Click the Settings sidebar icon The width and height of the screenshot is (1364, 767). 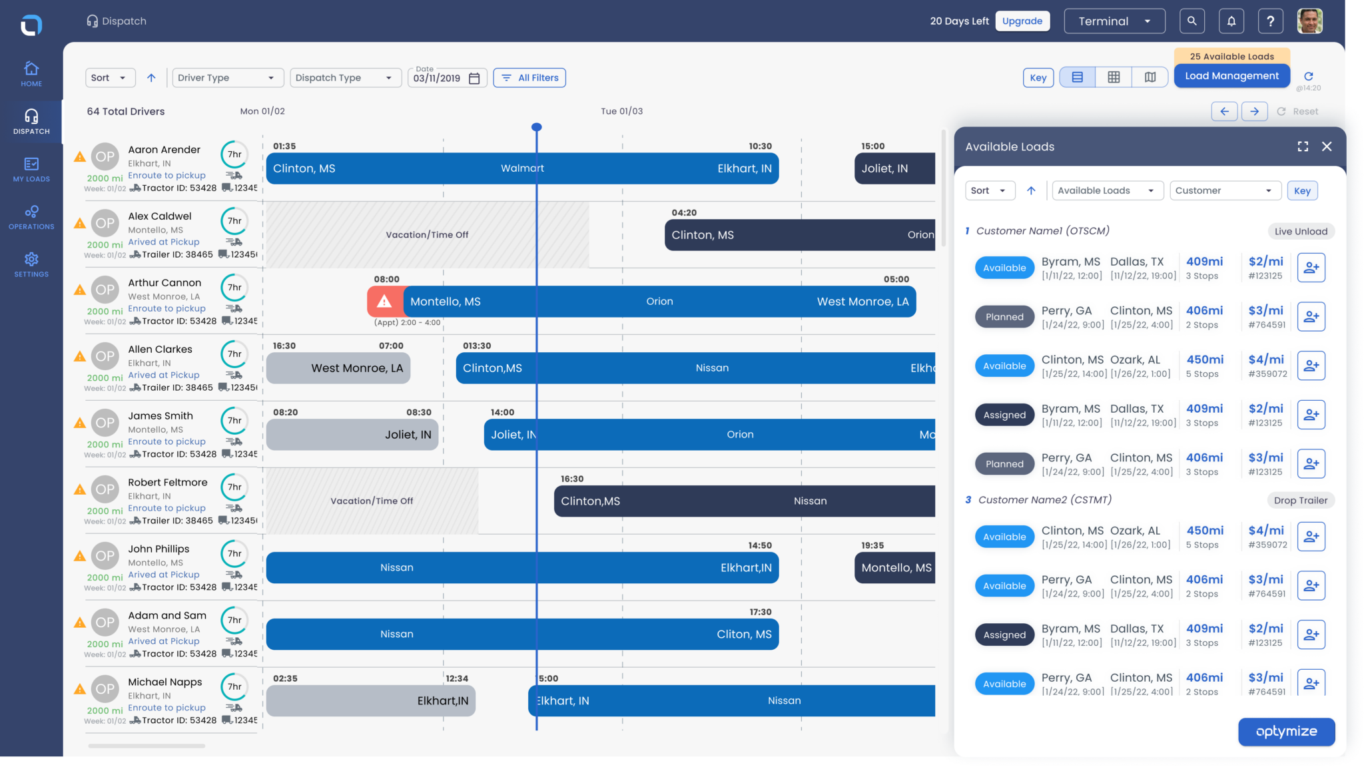[31, 260]
